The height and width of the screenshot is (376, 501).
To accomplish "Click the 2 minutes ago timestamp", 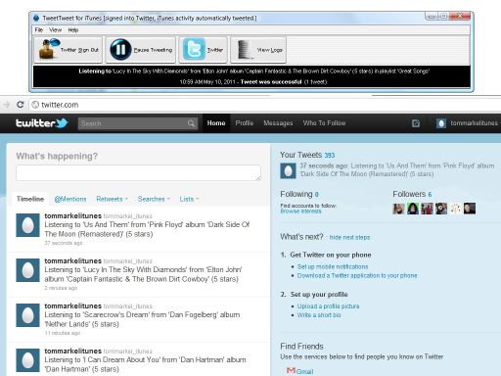I will click(x=61, y=288).
